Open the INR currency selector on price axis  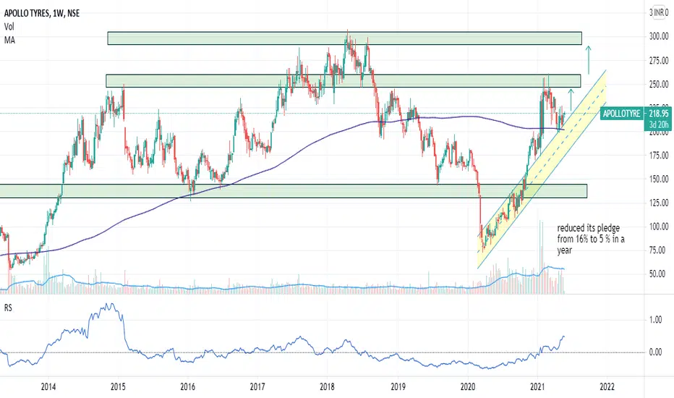659,12
